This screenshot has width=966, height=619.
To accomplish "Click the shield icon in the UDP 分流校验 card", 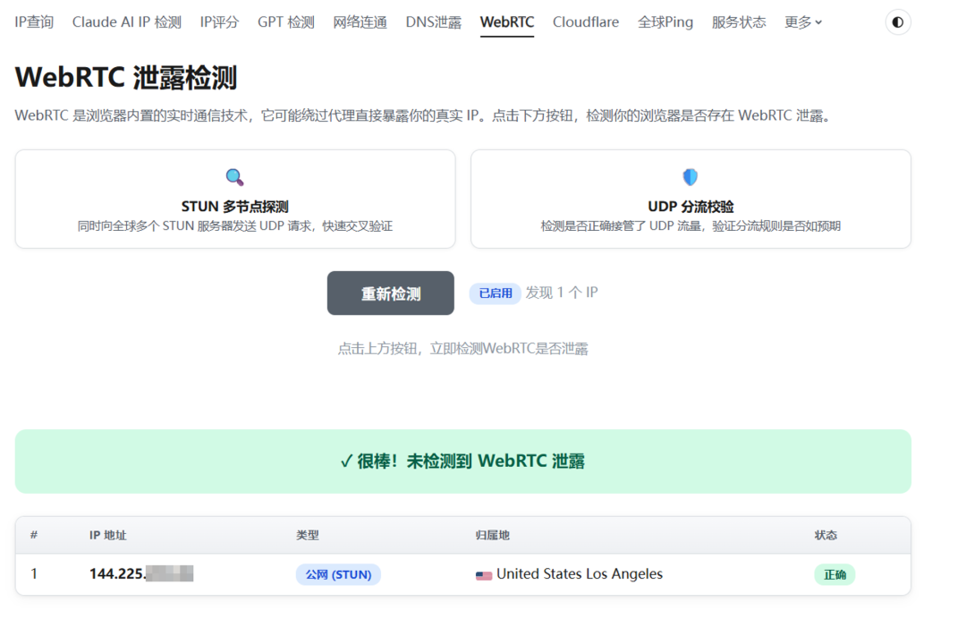I will 691,177.
